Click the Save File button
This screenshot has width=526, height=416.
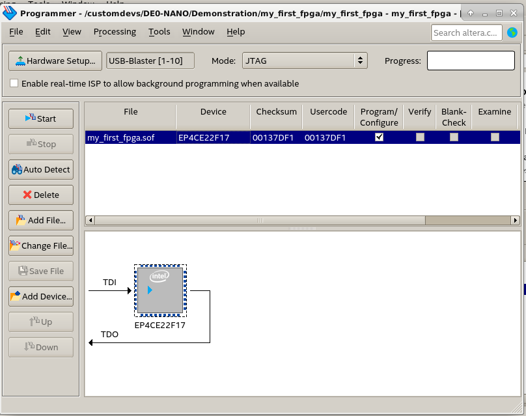41,271
